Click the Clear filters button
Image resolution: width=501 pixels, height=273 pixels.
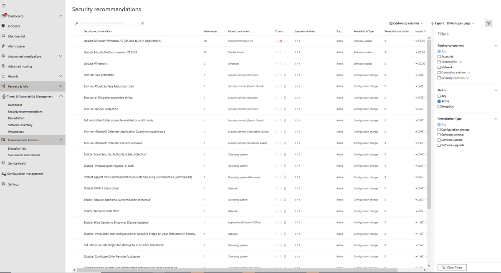(452, 267)
